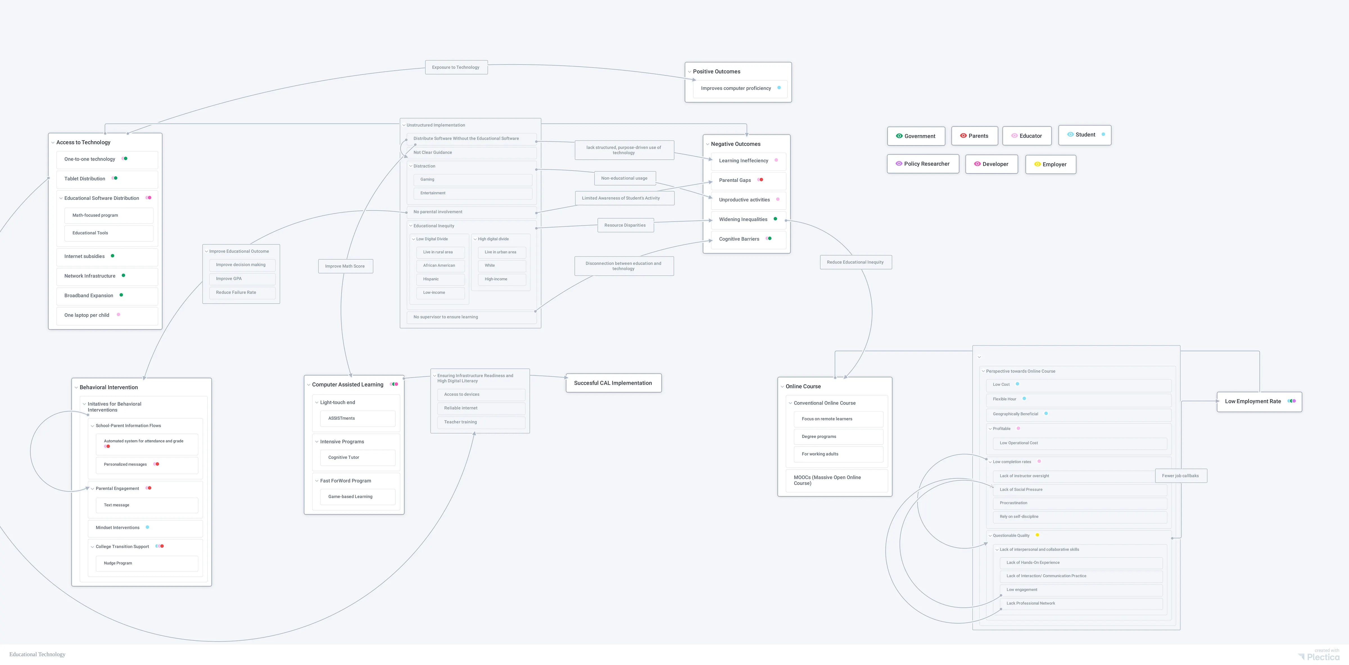The height and width of the screenshot is (665, 1349).
Task: Click blue dot on Improves computer proficiency
Action: coord(779,88)
